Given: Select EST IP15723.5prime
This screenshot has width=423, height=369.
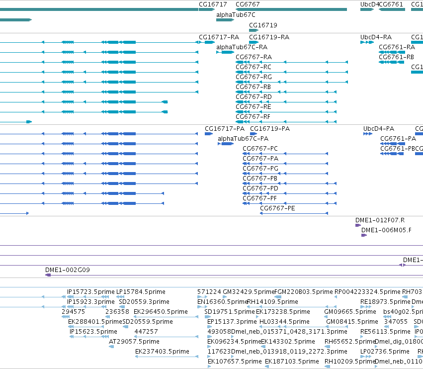Looking at the screenshot, I should click(91, 292).
